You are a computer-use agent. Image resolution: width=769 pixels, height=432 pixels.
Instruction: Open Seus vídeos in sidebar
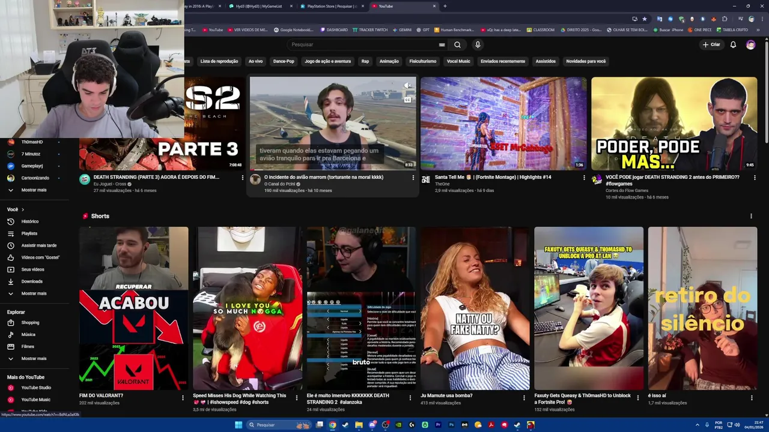[32, 269]
